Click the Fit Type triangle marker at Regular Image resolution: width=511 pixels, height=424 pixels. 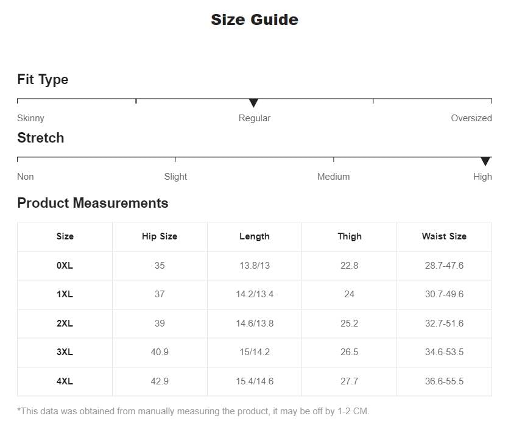253,103
